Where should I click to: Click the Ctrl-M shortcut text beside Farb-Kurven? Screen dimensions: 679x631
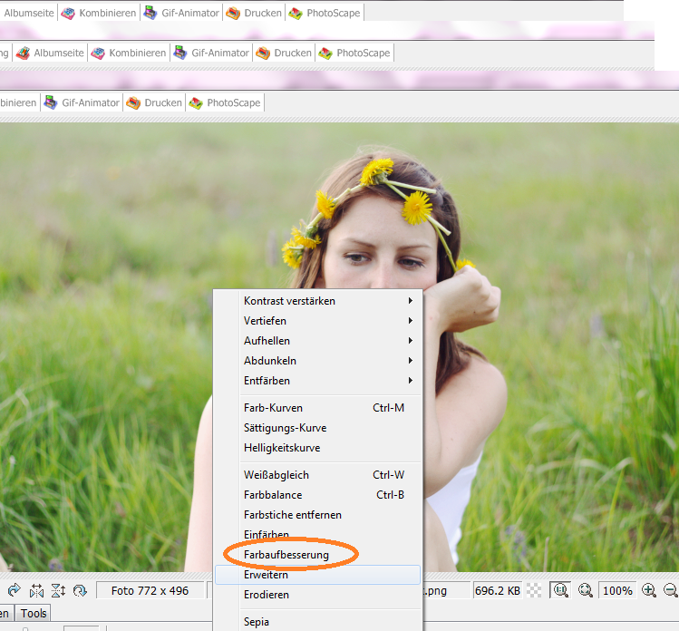click(388, 408)
